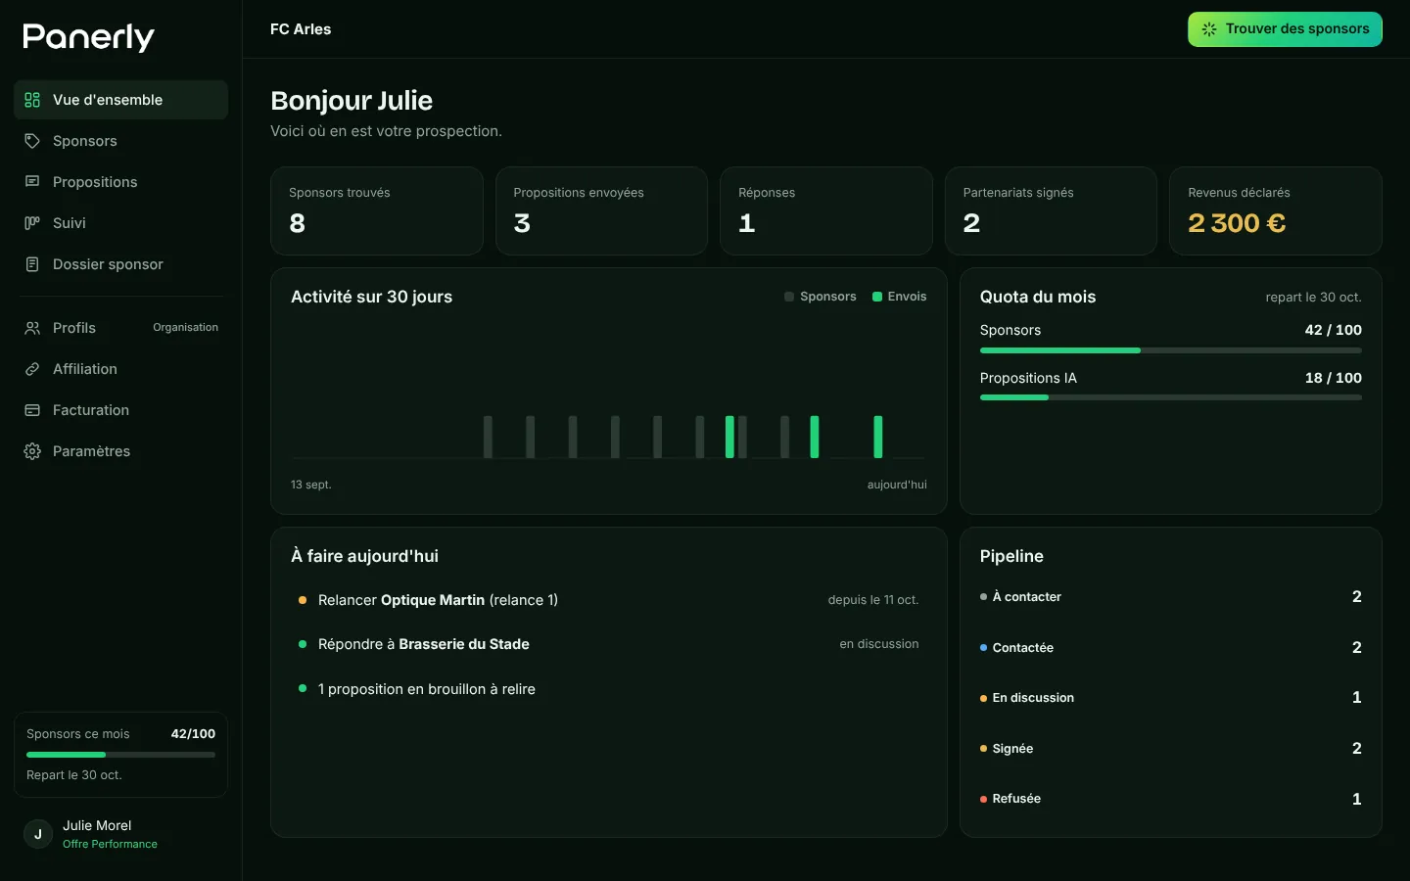
Task: Select the Partenariats signés stat card
Action: [1051, 211]
